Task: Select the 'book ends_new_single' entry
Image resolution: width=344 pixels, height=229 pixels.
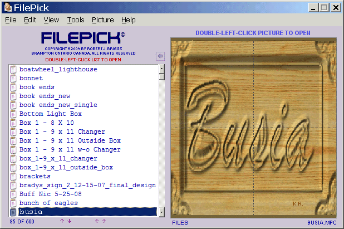Action: [58, 105]
